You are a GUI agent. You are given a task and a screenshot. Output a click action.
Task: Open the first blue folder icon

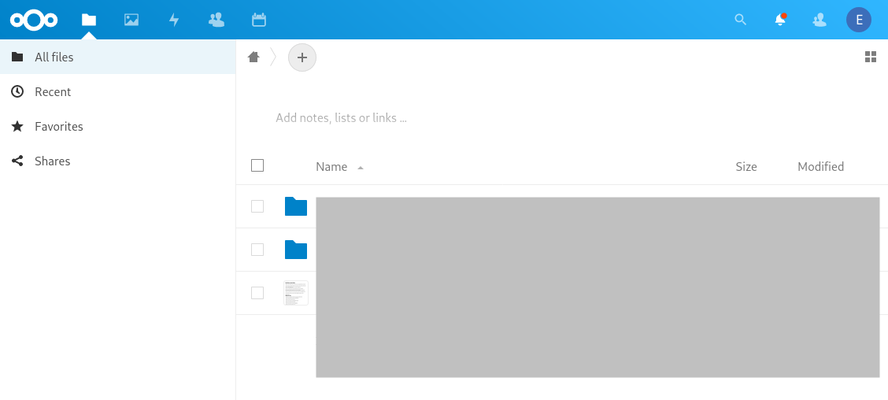(296, 206)
